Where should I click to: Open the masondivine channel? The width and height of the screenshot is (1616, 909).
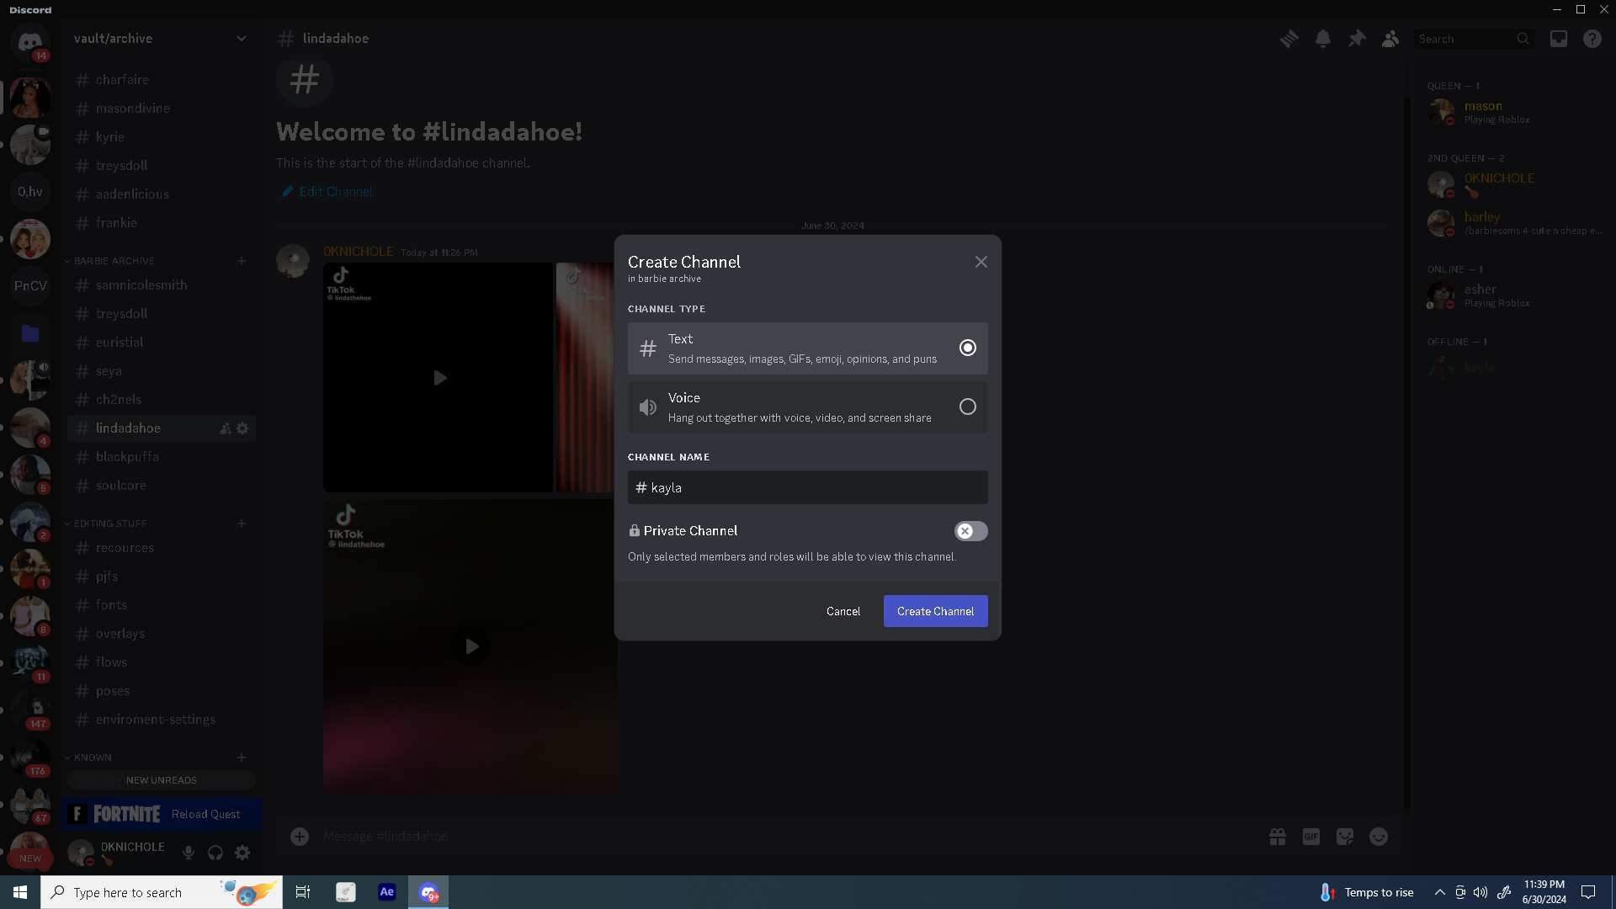162,109
